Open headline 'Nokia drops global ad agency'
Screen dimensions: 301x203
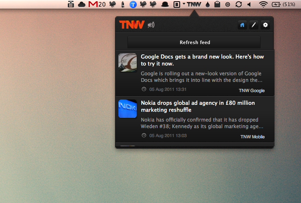click(198, 106)
